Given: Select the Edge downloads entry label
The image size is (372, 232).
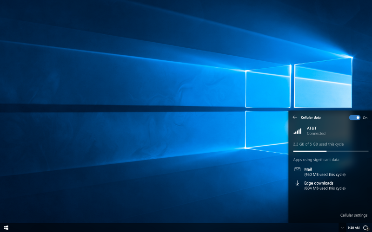Looking at the screenshot, I should [319, 183].
